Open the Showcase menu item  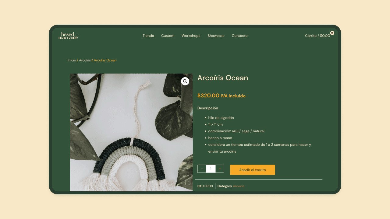pos(216,36)
